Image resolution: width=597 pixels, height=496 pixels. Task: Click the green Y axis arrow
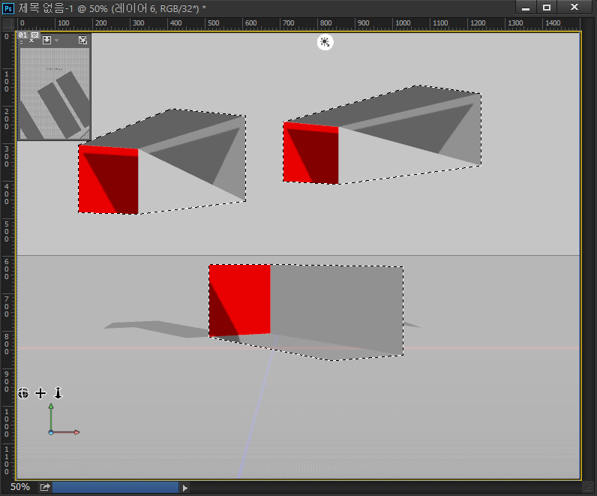51,407
